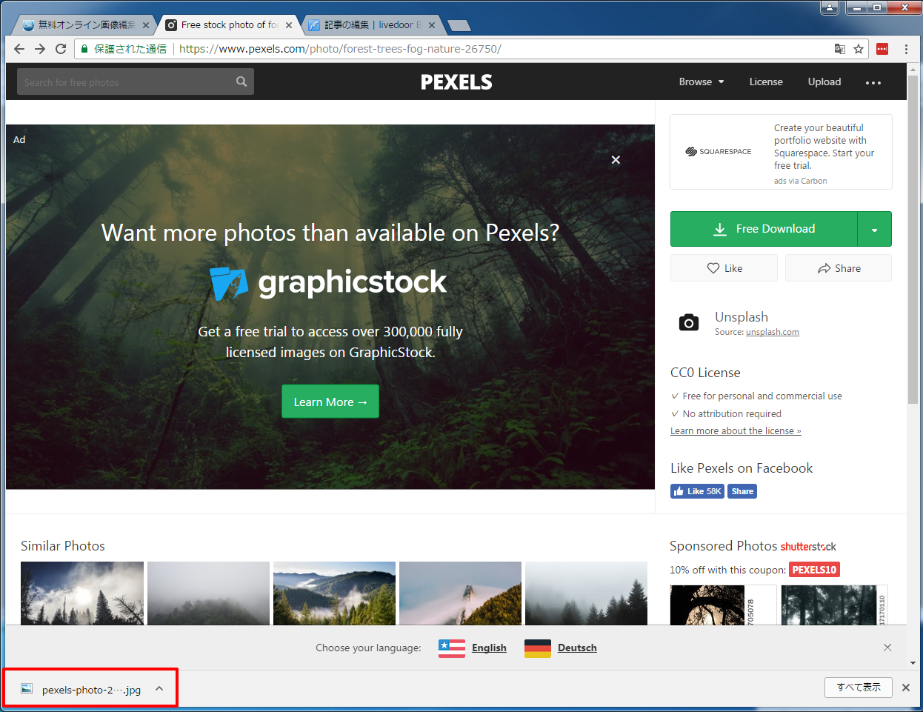
Task: Close the first online image editor tab
Action: click(x=146, y=25)
